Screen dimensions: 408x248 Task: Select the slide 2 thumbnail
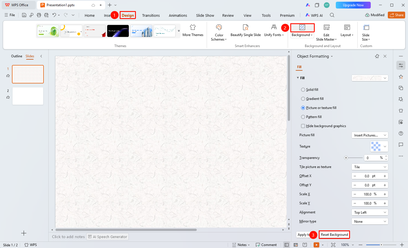tap(28, 96)
